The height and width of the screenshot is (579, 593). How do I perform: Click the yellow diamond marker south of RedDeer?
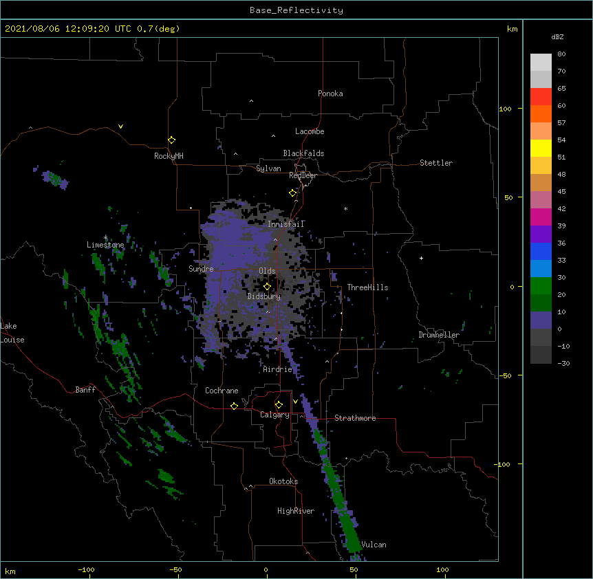pyautogui.click(x=292, y=193)
